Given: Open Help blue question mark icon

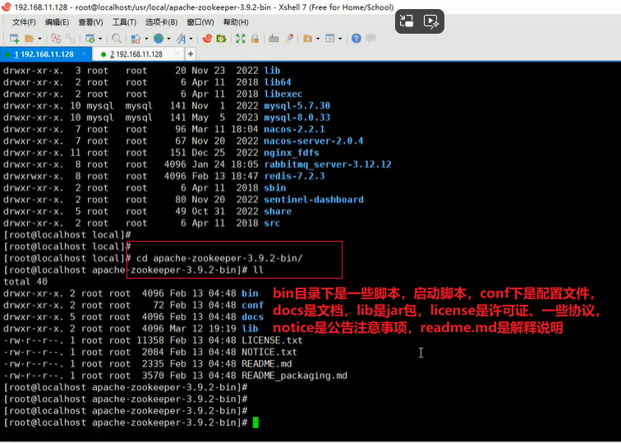Looking at the screenshot, I should 356,39.
